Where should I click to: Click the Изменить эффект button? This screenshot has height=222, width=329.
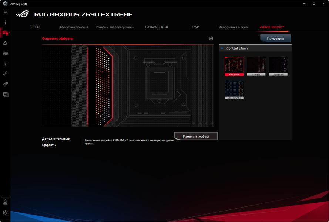[196, 137]
